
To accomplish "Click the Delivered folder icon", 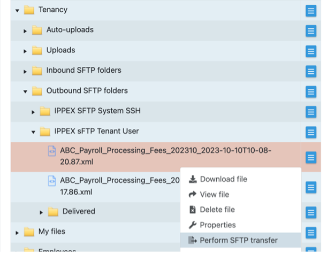I will 53,212.
